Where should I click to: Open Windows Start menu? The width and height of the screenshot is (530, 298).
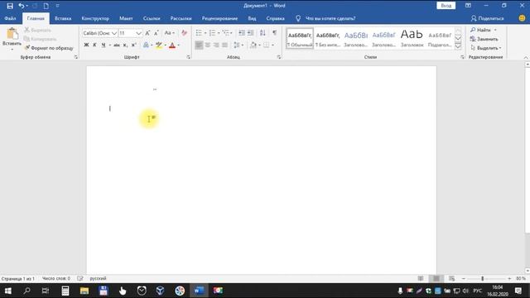pyautogui.click(x=7, y=291)
